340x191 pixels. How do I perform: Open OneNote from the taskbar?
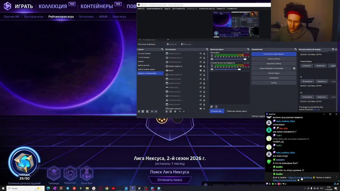[55, 188]
